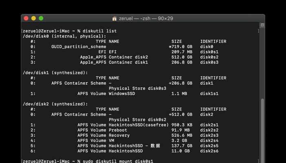Click identifier 'disk0s2'
Viewport: 286px width, 163px height.
[209, 57]
